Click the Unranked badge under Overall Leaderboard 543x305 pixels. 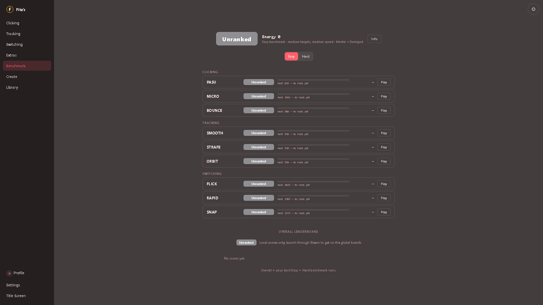[246, 243]
